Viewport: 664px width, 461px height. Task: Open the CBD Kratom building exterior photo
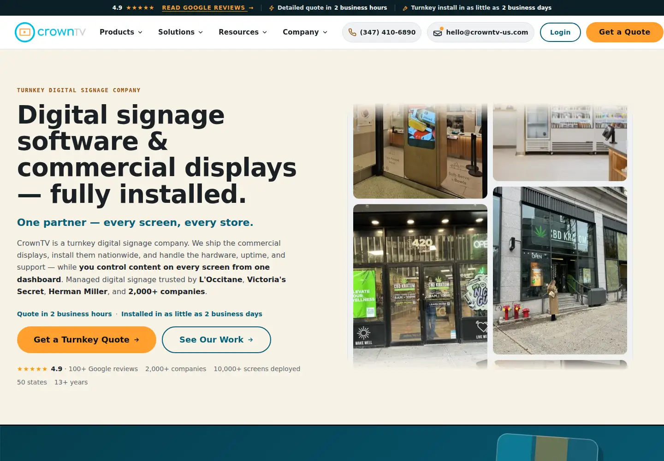560,271
